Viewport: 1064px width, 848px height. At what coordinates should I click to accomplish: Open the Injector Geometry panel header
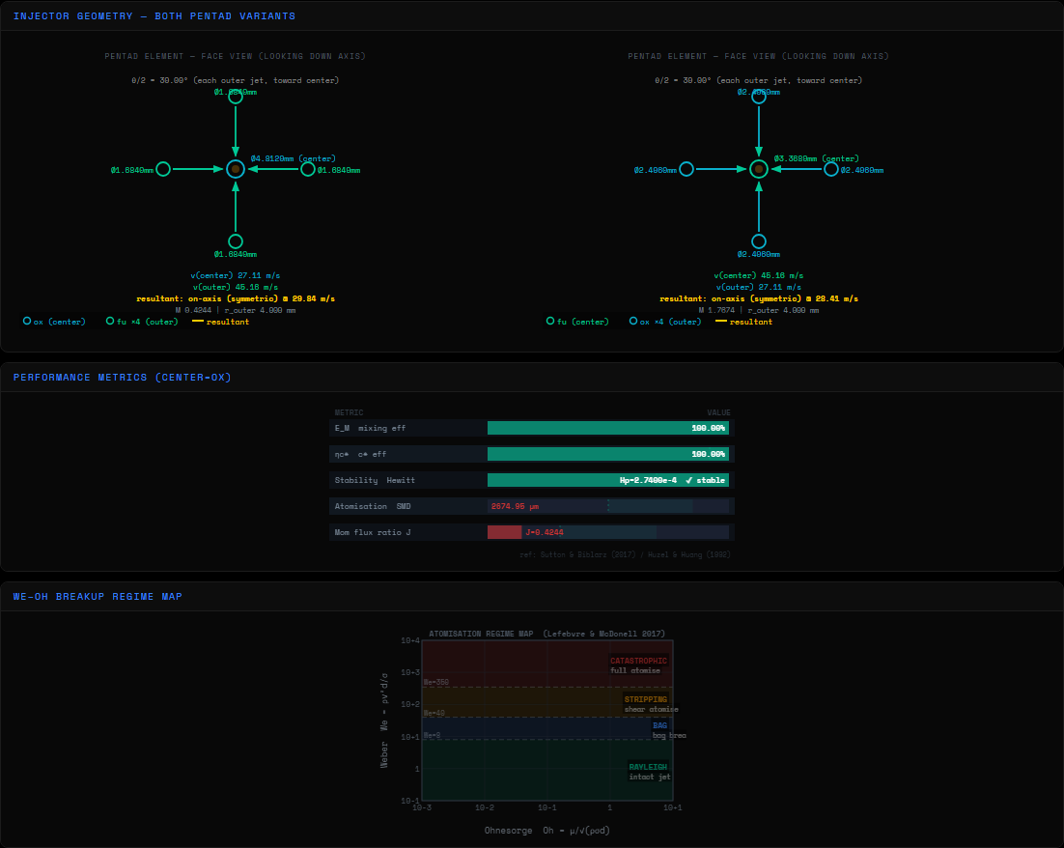532,15
